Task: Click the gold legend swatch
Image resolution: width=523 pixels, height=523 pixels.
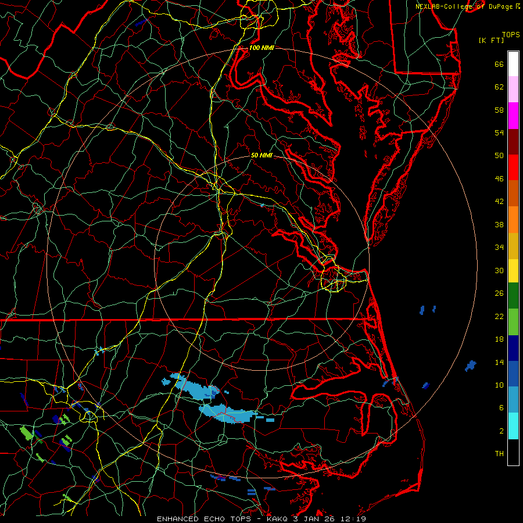Action: pyautogui.click(x=513, y=246)
